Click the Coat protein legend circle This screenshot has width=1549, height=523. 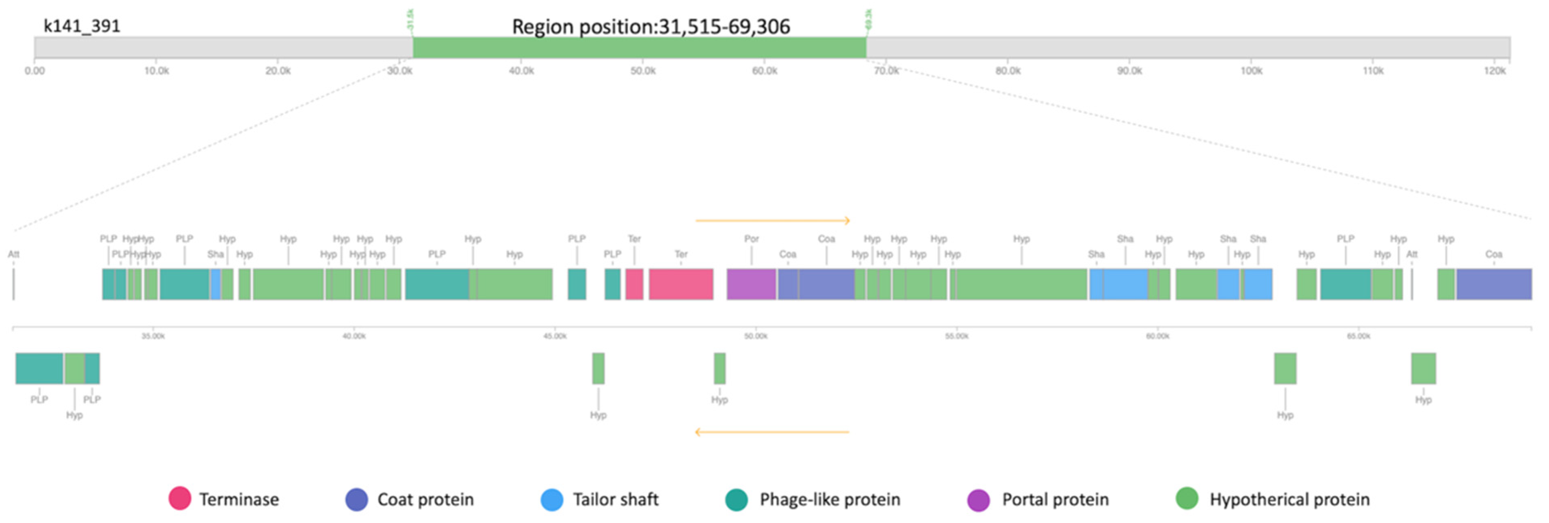click(357, 499)
